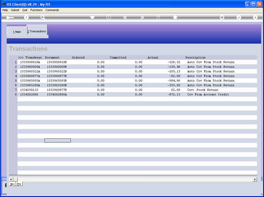
Task: Click the magnifying glass search icon
Action: [x=43, y=17]
